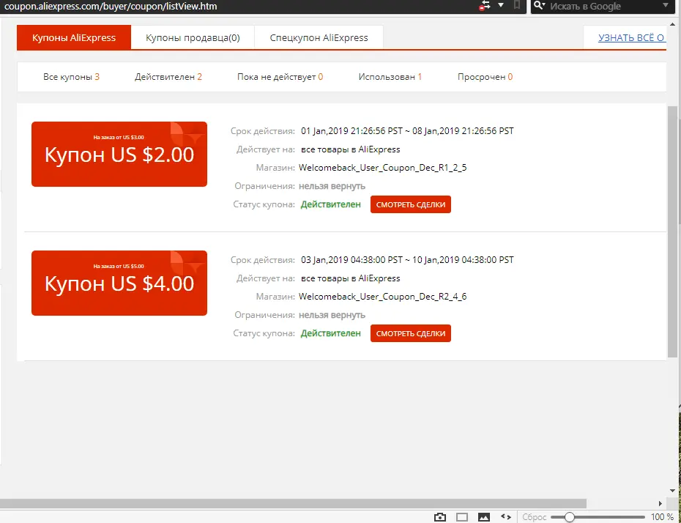681x523 pixels.
Task: Filter by Просрочен 0 coupons
Action: (x=485, y=77)
